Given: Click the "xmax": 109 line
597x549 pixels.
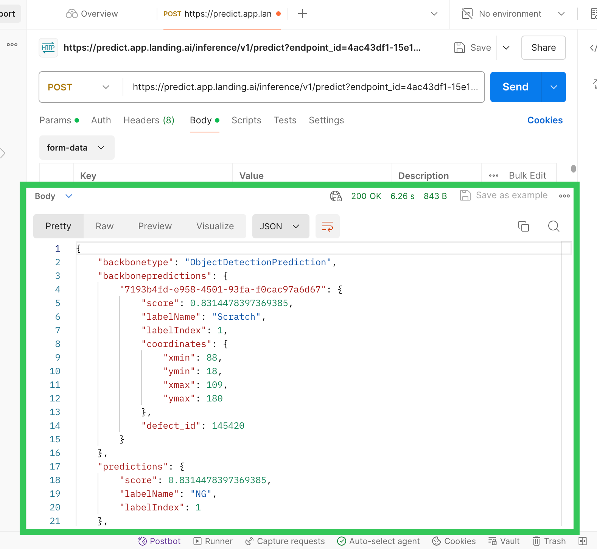Looking at the screenshot, I should click(195, 385).
